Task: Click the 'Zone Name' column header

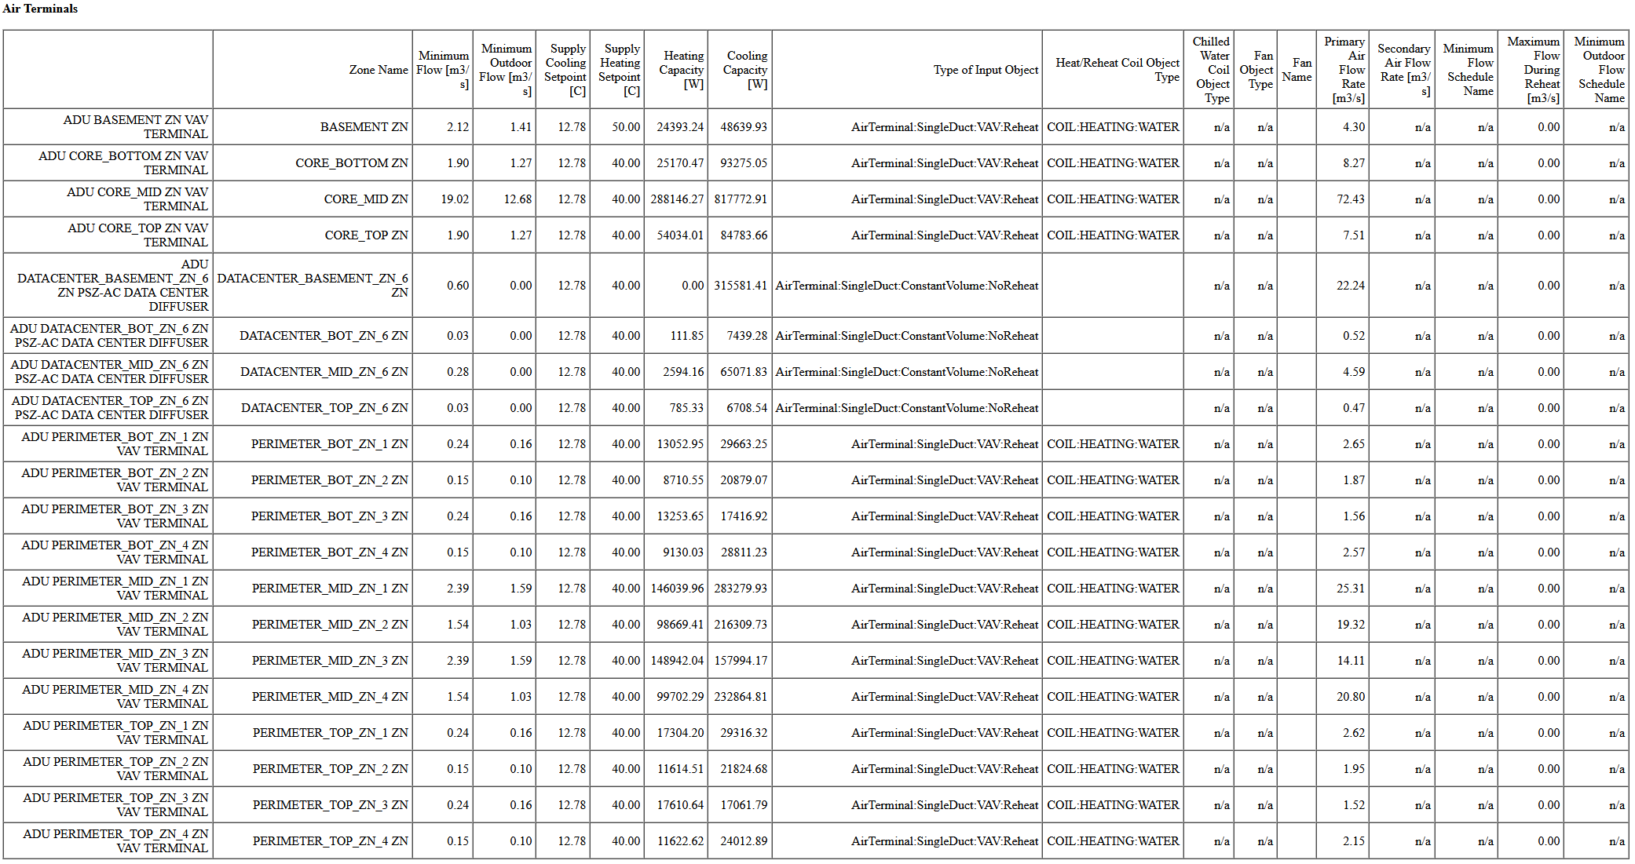Action: tap(379, 70)
